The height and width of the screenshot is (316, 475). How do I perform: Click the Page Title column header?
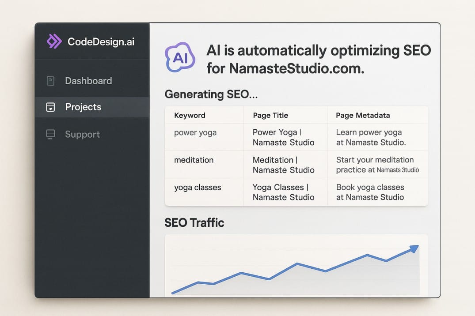(x=270, y=115)
